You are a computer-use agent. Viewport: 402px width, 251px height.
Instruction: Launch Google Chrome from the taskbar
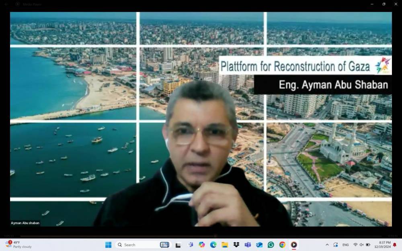click(x=283, y=245)
